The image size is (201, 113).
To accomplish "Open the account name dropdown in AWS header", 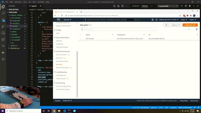I will pos(169,20).
